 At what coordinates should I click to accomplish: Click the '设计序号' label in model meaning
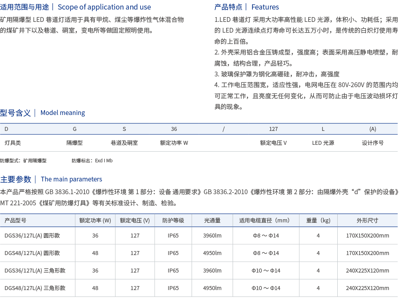coord(373,143)
